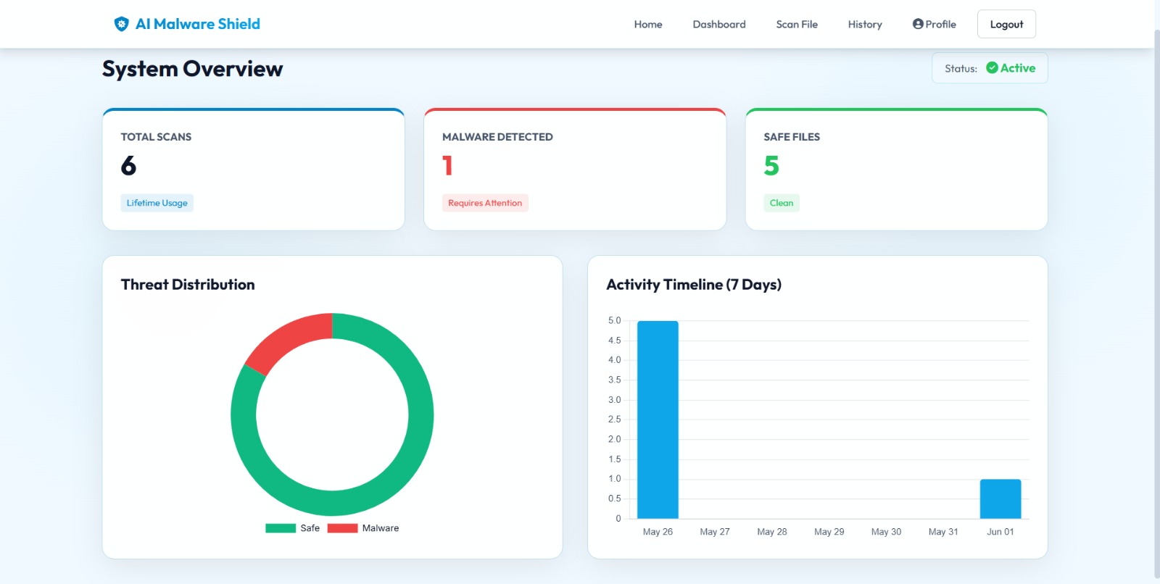Click the green Active checkmark icon
The image size is (1160, 584).
click(992, 67)
